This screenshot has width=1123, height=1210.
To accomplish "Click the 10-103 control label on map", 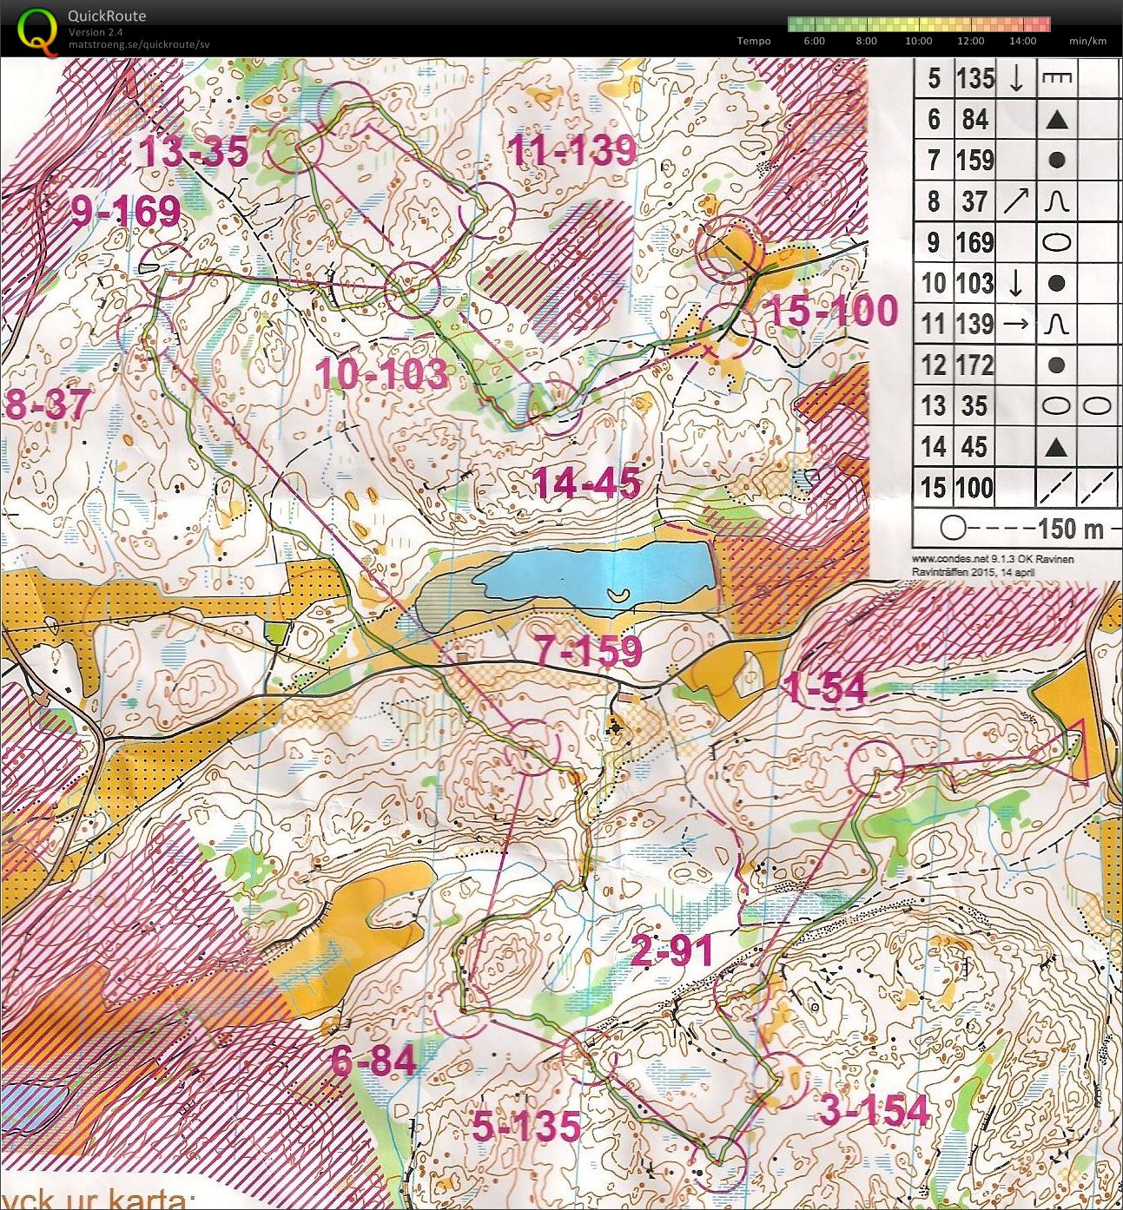I will pyautogui.click(x=382, y=374).
